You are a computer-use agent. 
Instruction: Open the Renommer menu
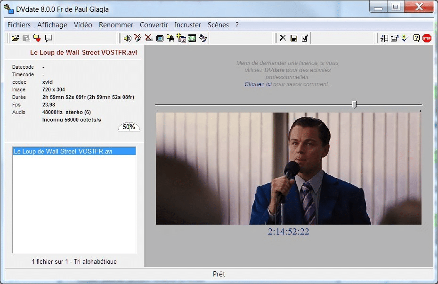(116, 25)
